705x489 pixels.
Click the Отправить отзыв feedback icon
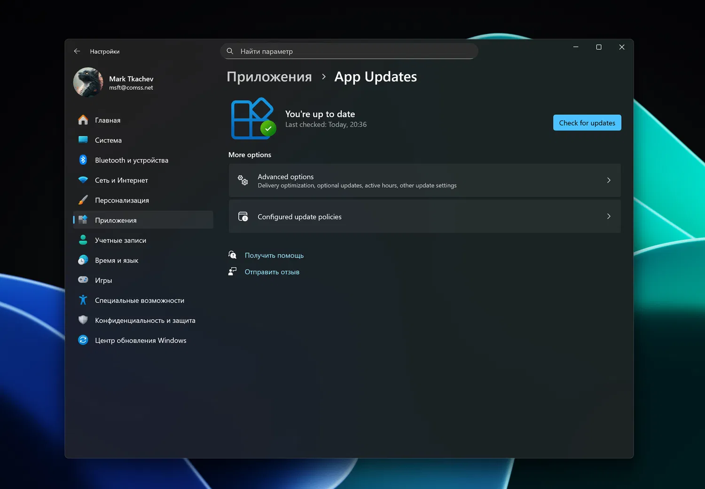[x=233, y=271]
